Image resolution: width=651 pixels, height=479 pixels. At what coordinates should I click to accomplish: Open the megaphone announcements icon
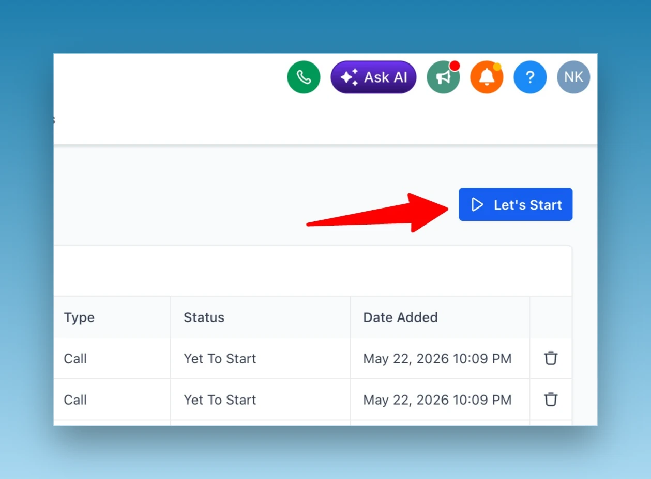coord(443,77)
